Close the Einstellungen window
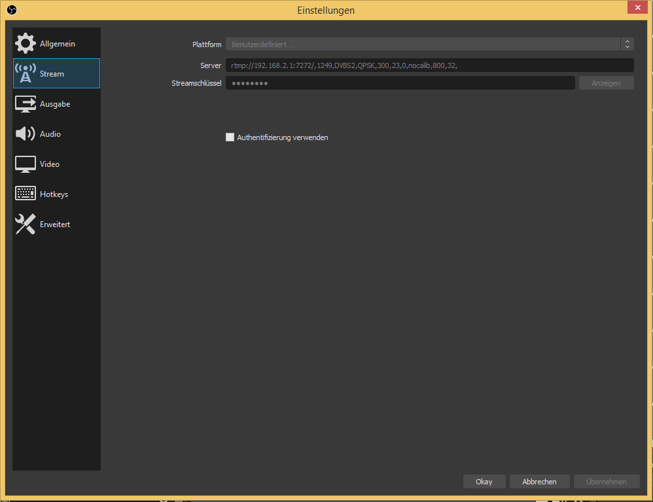This screenshot has width=653, height=502. tap(637, 8)
